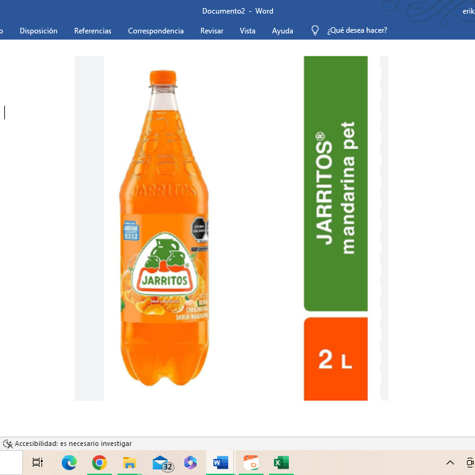Open Google Chrome from the taskbar
The height and width of the screenshot is (475, 475).
point(100,463)
